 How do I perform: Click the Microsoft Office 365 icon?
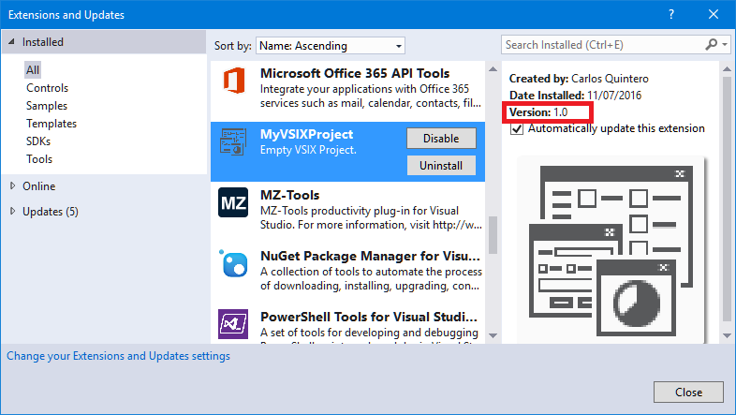(x=234, y=81)
